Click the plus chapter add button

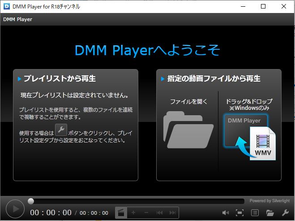(x=133, y=213)
